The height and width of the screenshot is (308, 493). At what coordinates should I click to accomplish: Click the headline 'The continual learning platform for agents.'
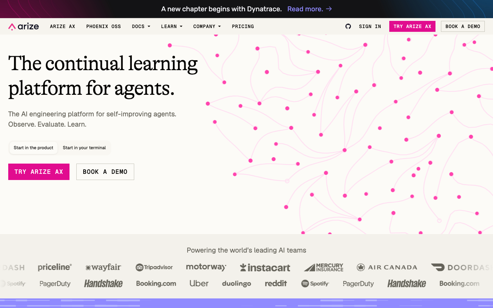pos(103,76)
